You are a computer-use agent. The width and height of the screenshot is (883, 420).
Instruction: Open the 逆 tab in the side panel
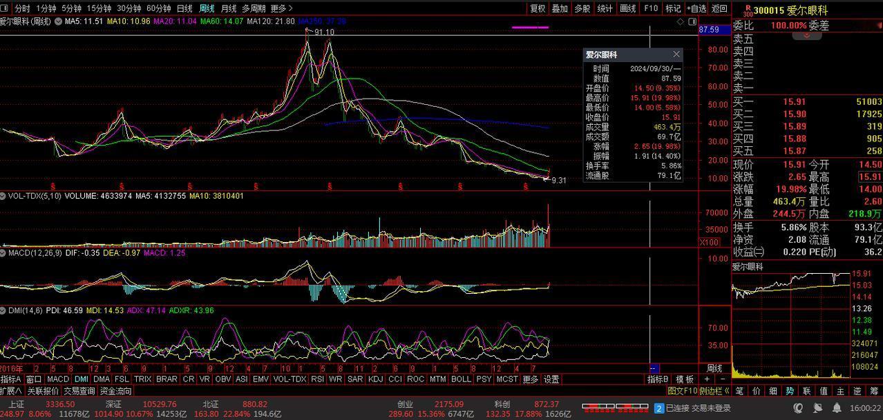click(x=857, y=391)
